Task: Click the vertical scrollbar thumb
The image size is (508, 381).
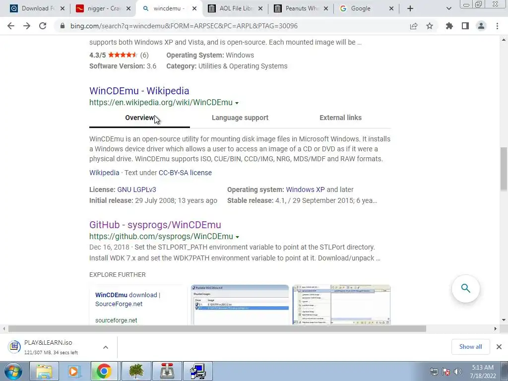Action: (504, 169)
